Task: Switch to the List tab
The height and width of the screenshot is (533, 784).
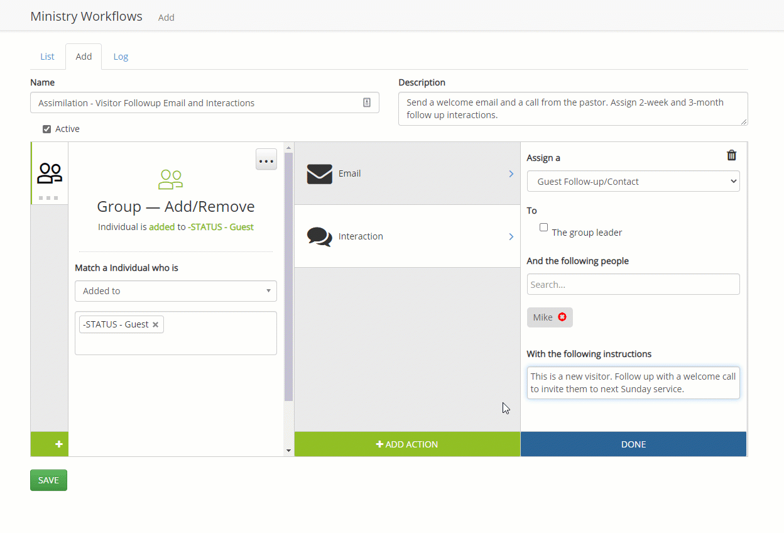Action: tap(47, 57)
